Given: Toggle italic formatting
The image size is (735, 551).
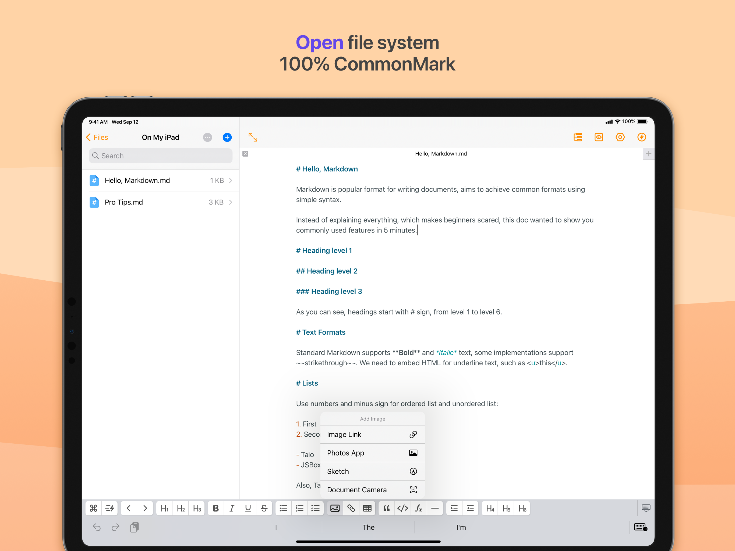Looking at the screenshot, I should point(232,508).
